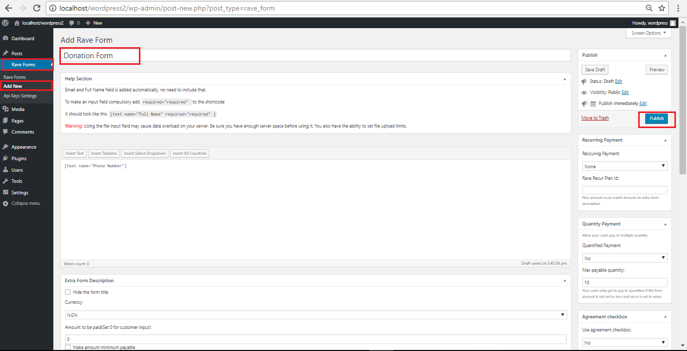The width and height of the screenshot is (687, 351).
Task: Click the Pages icon in the sidebar
Action: [6, 121]
